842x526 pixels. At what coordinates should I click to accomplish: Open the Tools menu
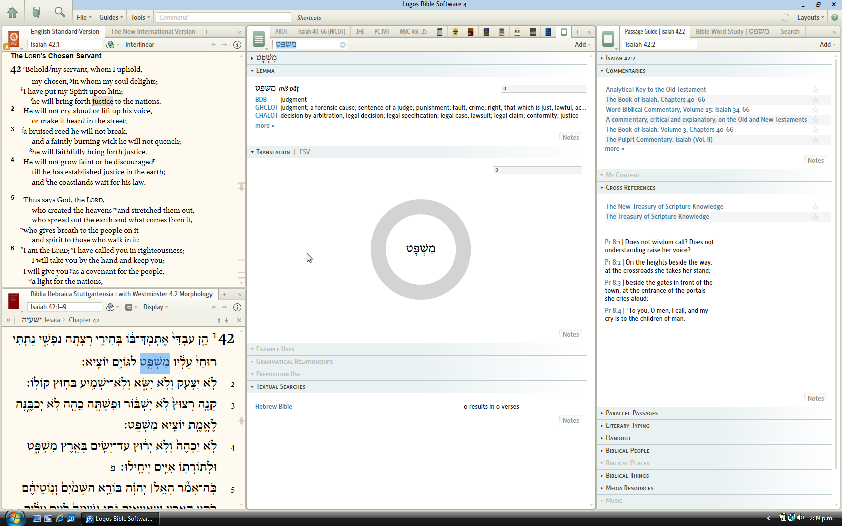[140, 17]
